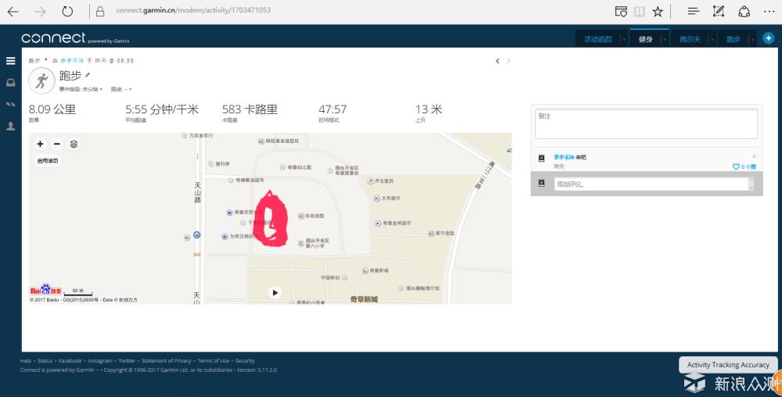Click the inbox tray icon in sidebar
782x397 pixels.
[x=10, y=82]
